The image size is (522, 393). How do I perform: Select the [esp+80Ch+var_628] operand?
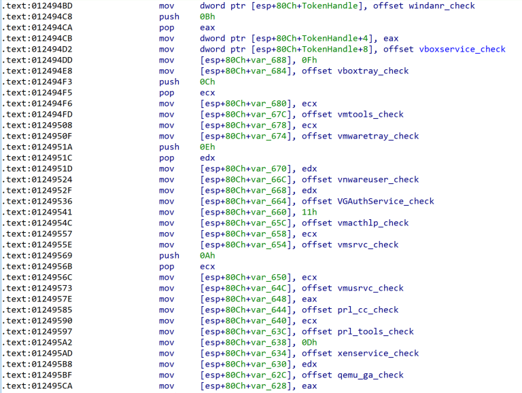(245, 386)
